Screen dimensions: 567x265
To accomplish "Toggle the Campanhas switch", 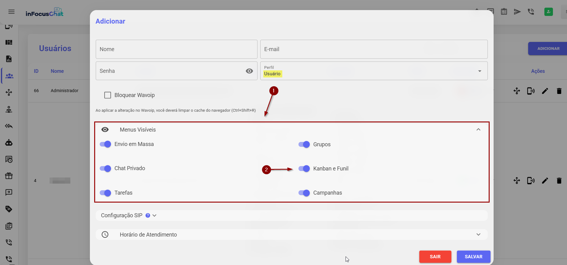I will coord(304,193).
